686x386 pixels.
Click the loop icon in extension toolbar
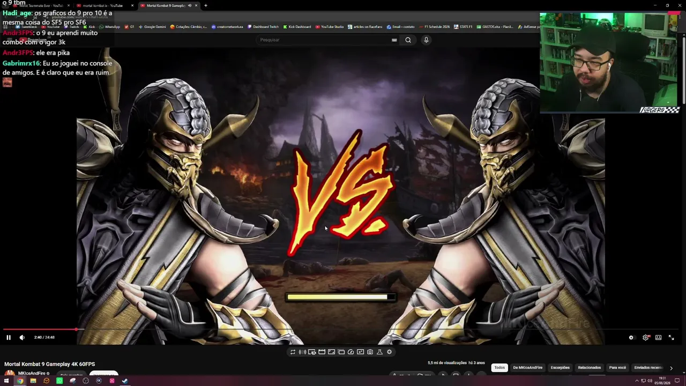pos(293,352)
